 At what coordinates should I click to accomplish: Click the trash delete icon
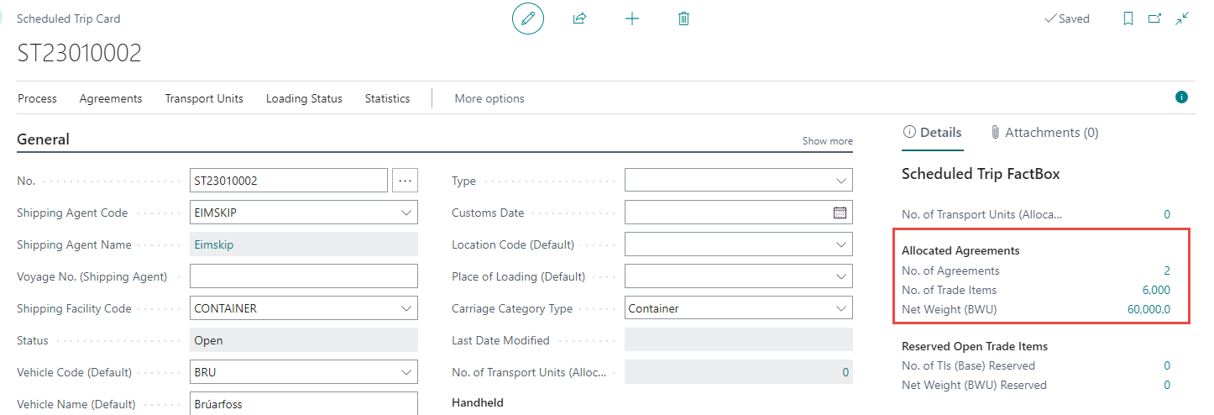click(x=683, y=18)
